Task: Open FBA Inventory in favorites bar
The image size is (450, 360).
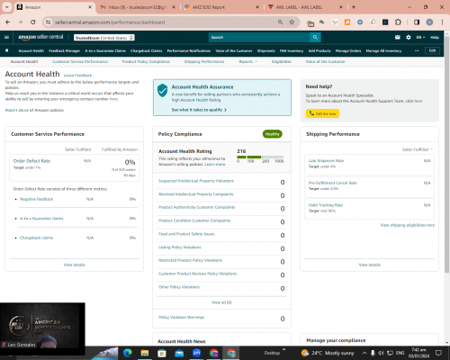Action: pos(292,50)
